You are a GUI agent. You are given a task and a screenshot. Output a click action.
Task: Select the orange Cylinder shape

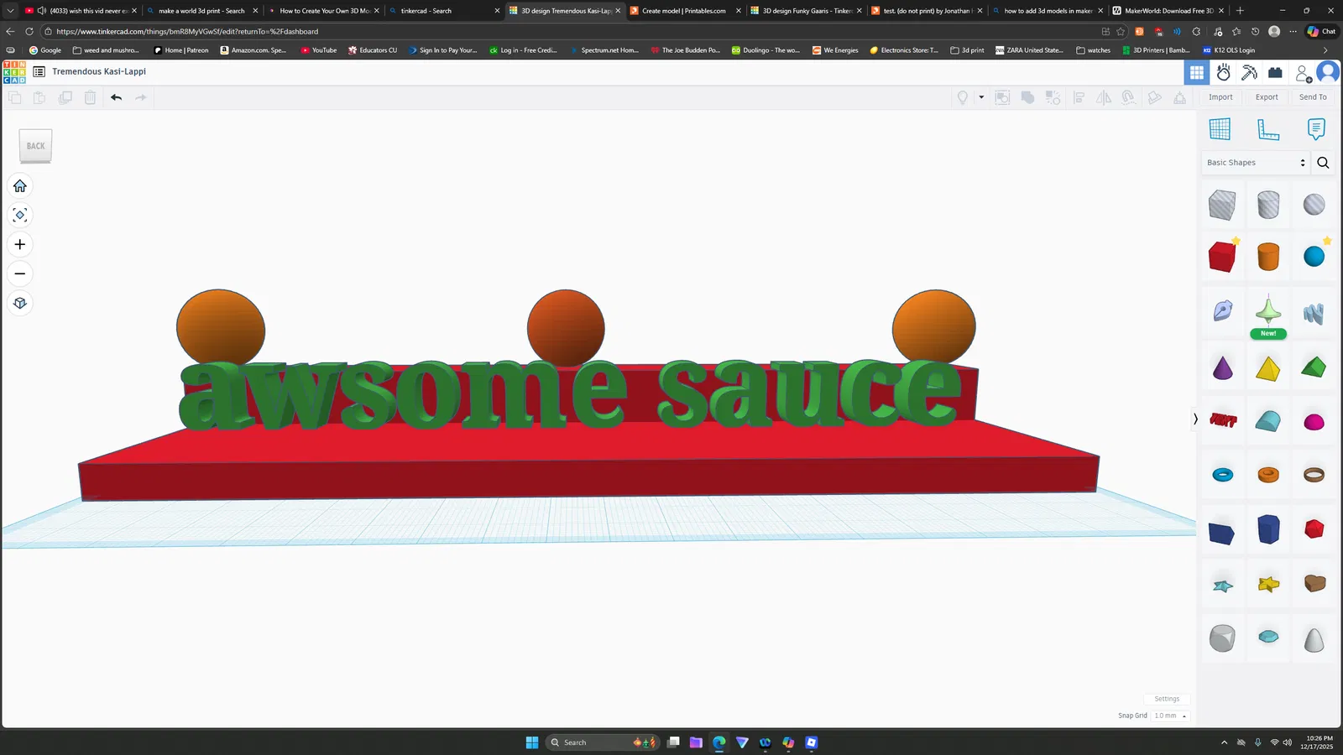(x=1268, y=257)
